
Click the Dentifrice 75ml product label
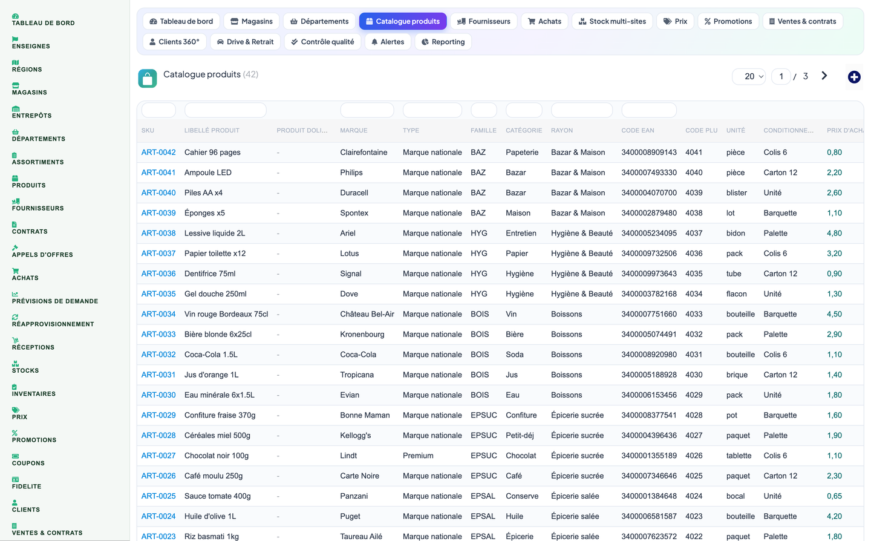point(210,274)
